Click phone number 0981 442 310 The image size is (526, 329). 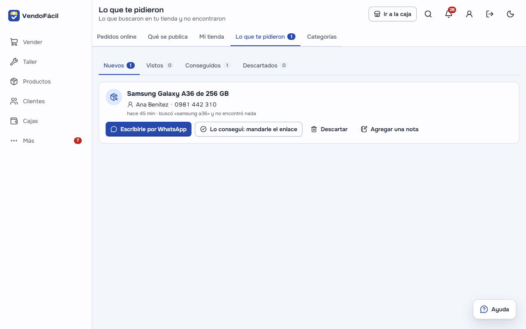tap(196, 104)
